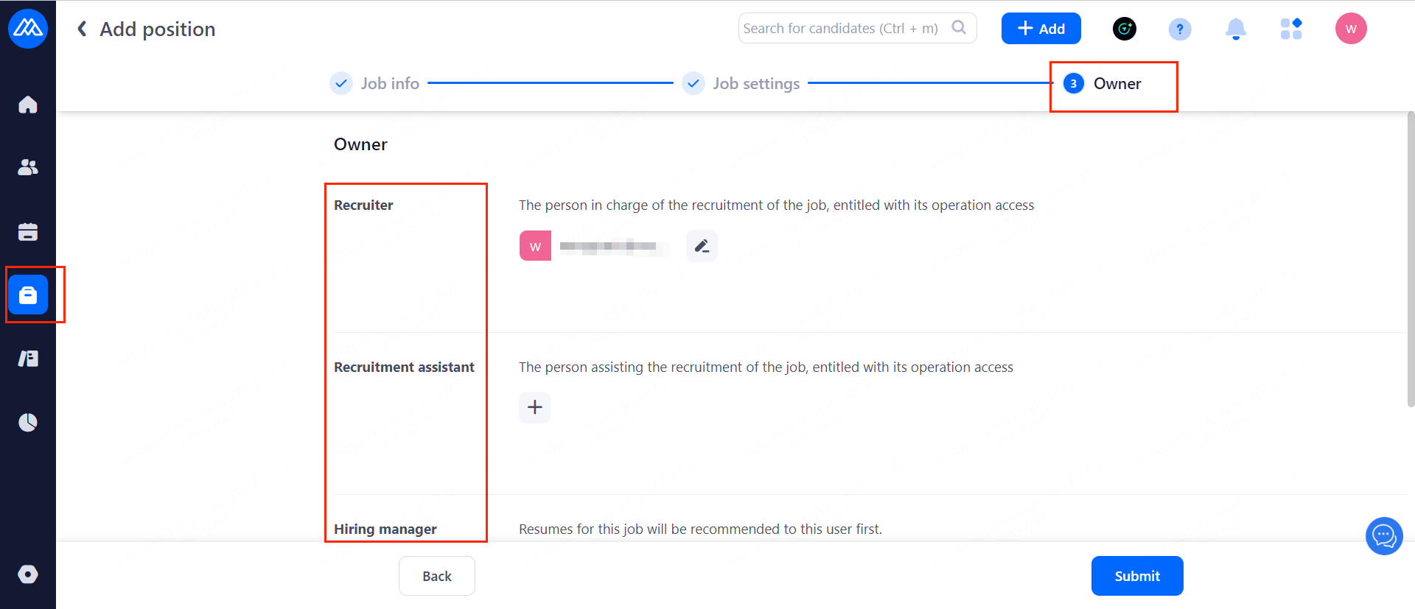Click the pencil edit icon beside recruiter

702,246
